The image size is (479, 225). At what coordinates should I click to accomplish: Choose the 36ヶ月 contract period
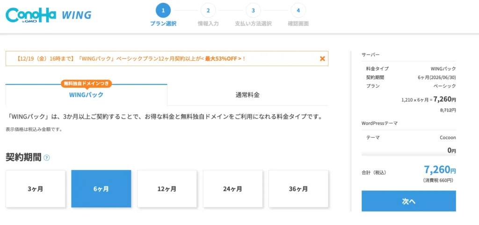[298, 189]
